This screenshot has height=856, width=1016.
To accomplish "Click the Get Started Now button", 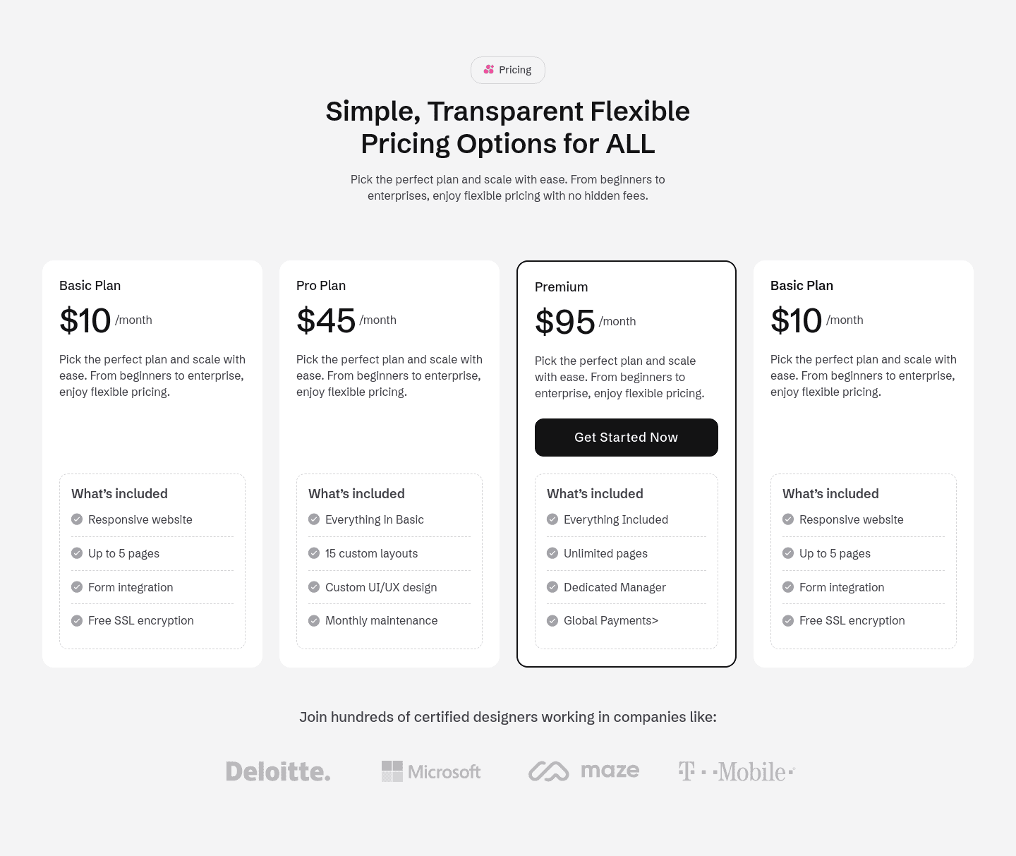I will coord(626,438).
